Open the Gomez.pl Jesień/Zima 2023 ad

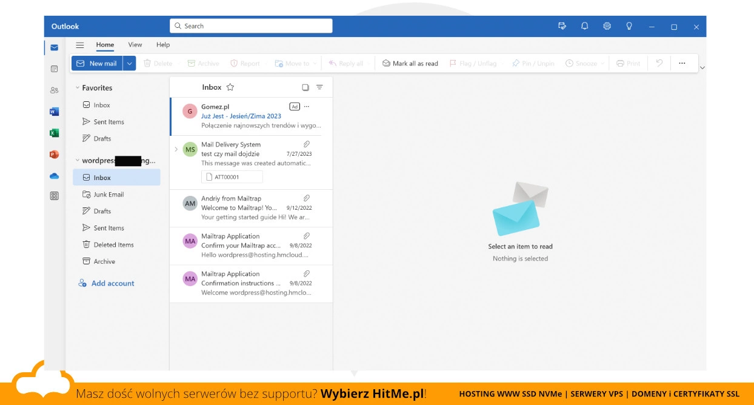(251, 116)
